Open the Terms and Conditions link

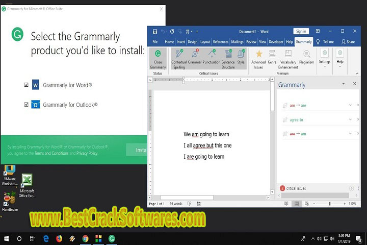[51, 153]
